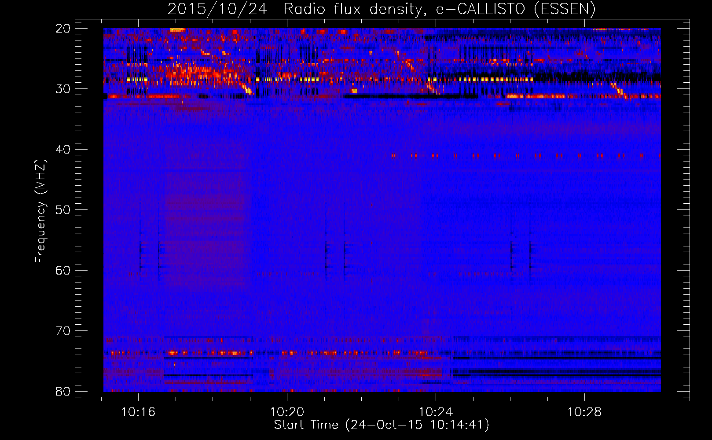This screenshot has width=712, height=440.
Task: Click the plot title '2015/10/24 Radio flux density'
Action: 382,9
